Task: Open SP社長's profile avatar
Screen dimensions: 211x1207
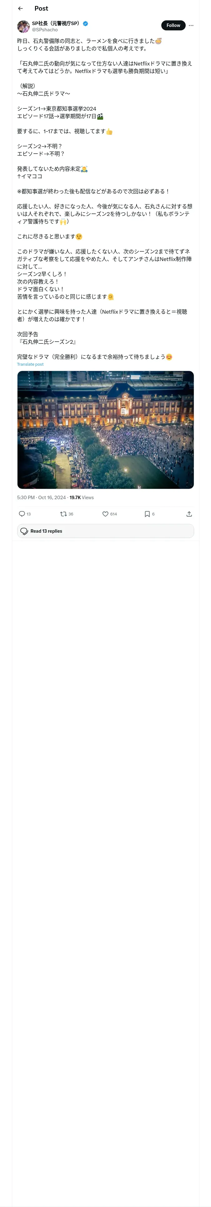Action: pyautogui.click(x=23, y=26)
